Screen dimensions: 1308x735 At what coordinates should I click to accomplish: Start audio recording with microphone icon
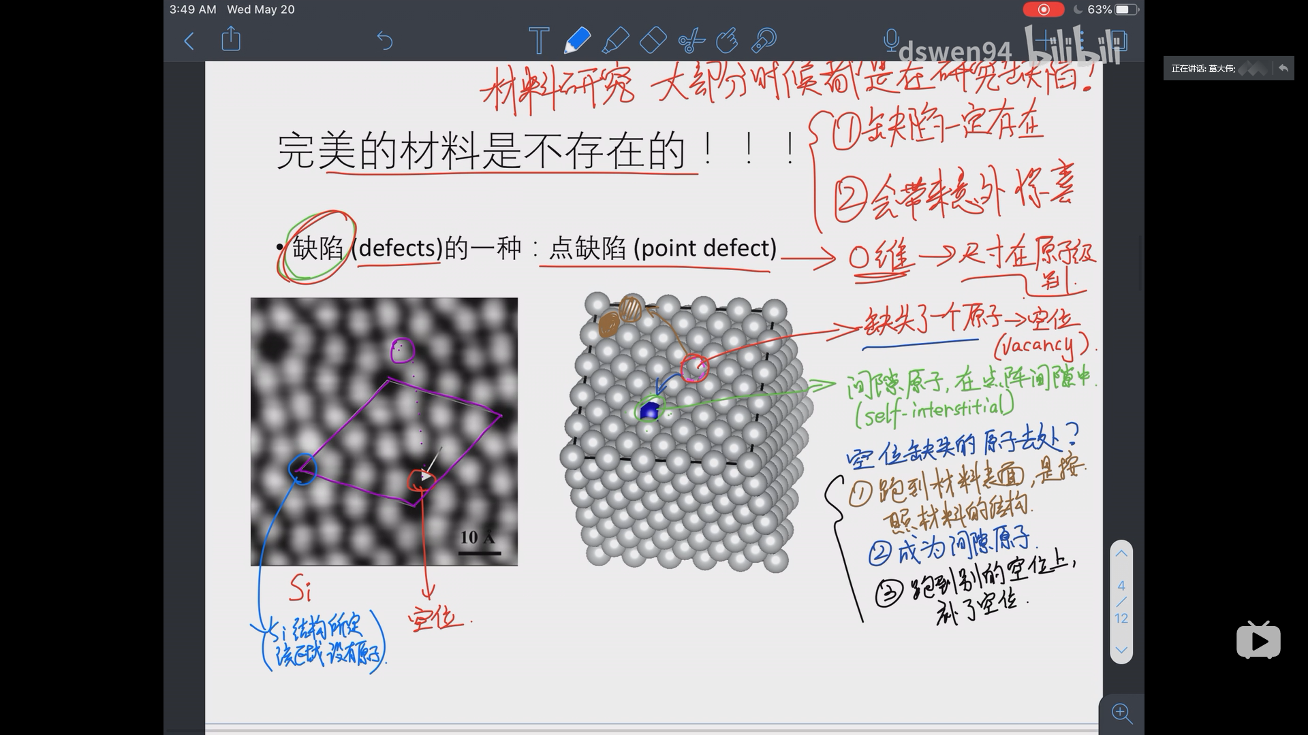[890, 40]
